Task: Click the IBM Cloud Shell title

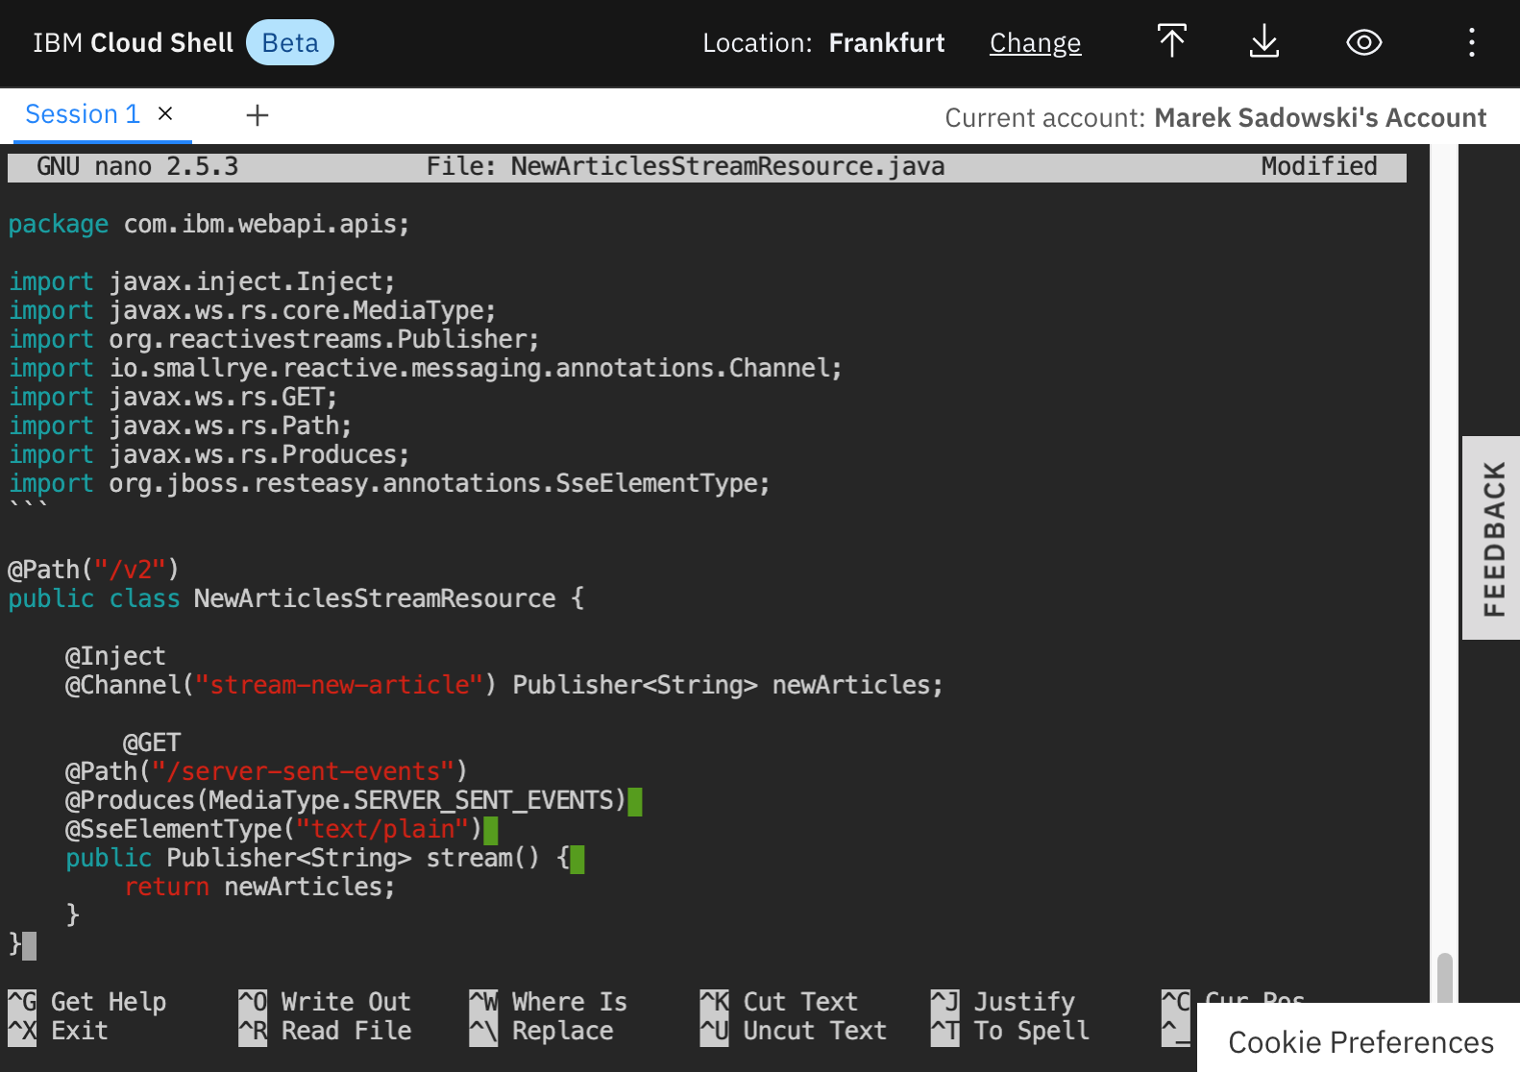Action: 133,43
